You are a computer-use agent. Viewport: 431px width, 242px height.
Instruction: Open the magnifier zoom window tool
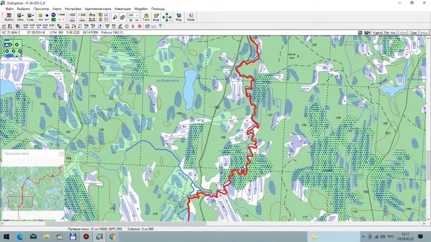click(x=115, y=17)
